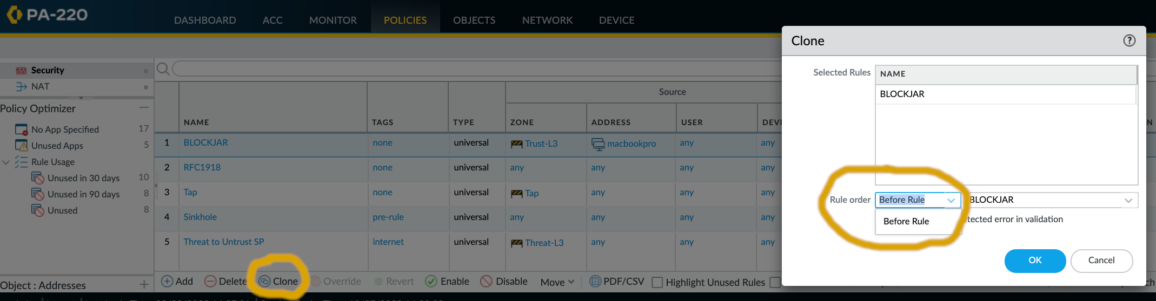Open the MONITOR tab
Screen dimensions: 1156x301
point(333,20)
